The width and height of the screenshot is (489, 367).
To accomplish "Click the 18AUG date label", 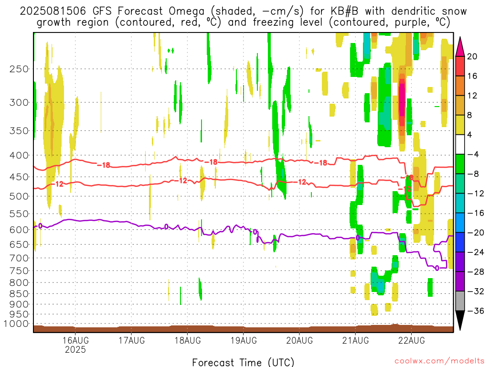I will click(187, 340).
